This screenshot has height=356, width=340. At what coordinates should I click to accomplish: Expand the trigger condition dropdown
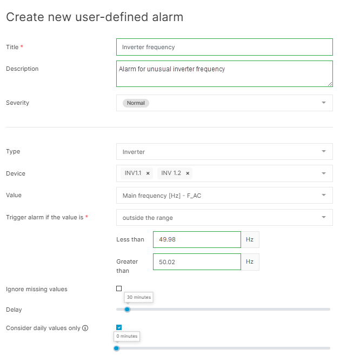tap(323, 217)
